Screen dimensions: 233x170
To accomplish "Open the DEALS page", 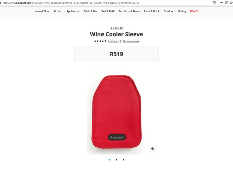I will [194, 11].
